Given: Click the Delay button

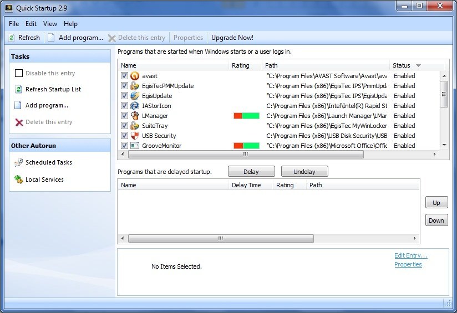Looking at the screenshot, I should [251, 172].
